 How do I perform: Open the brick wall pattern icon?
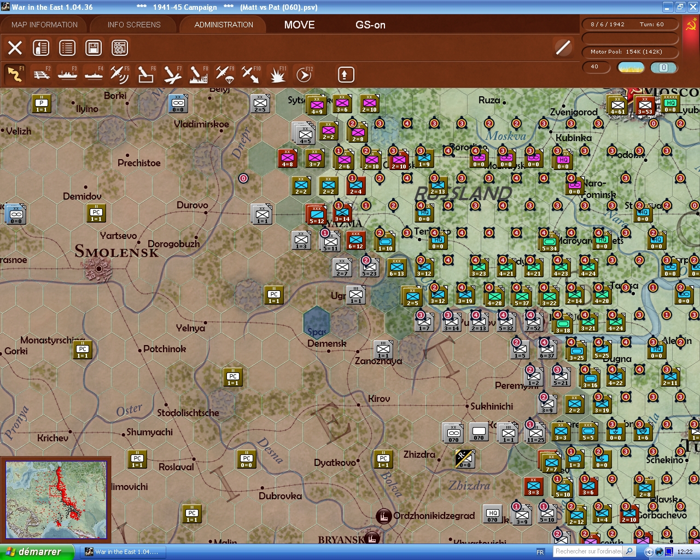pos(120,48)
